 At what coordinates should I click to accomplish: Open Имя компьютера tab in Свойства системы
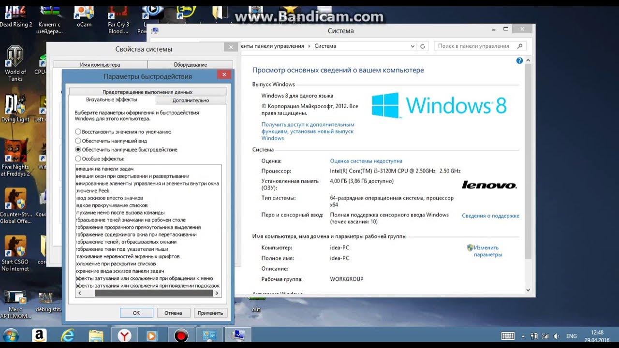point(100,64)
